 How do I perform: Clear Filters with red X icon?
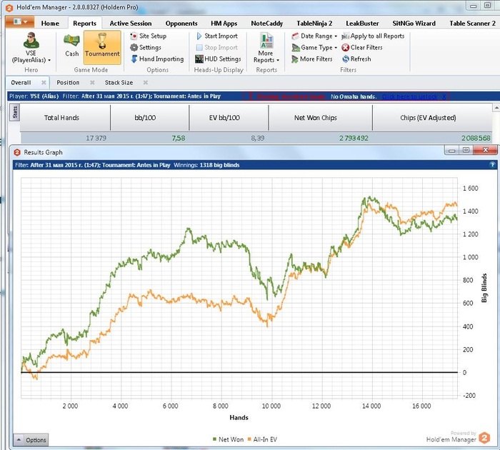[x=362, y=48]
